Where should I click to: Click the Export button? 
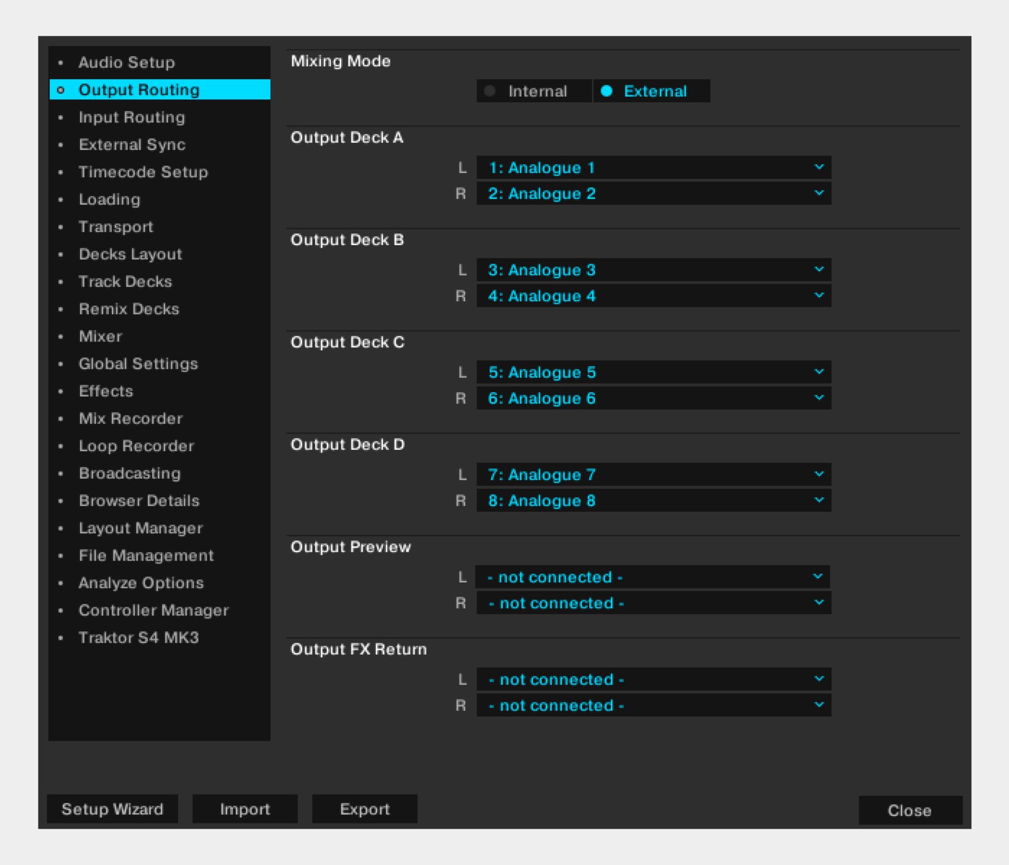[x=364, y=809]
